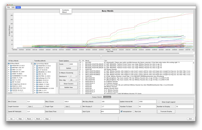Click the Min Z Score field
Viewport: 202px width, 130px height.
tap(36, 102)
